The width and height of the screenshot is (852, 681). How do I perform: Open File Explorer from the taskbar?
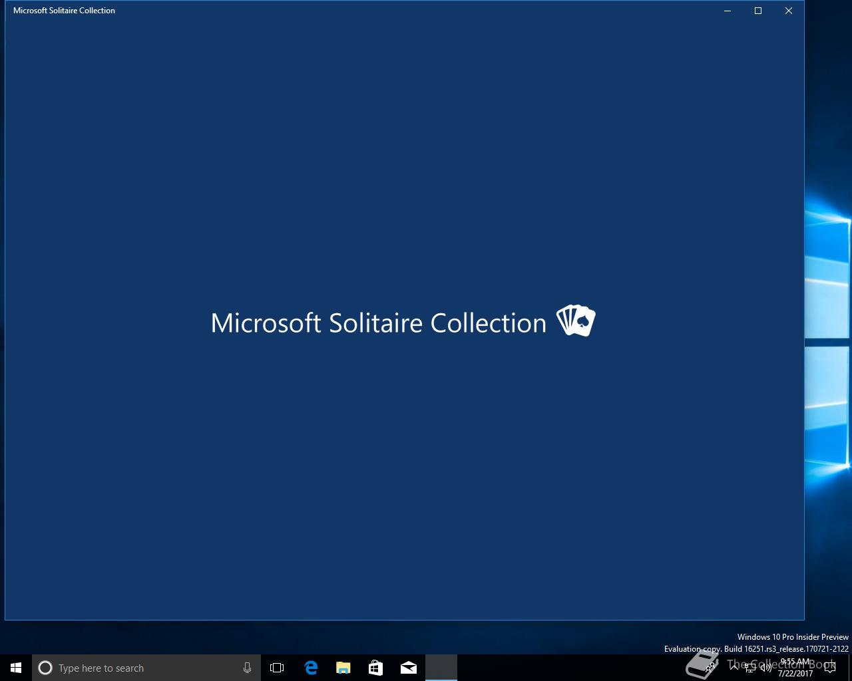click(343, 668)
